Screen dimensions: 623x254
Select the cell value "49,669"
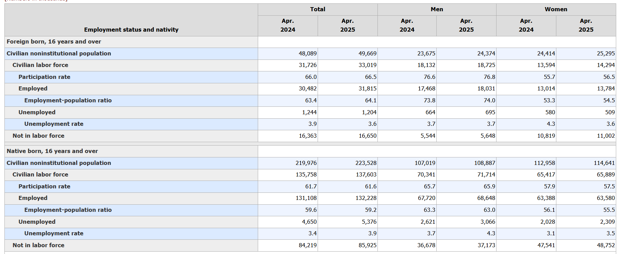click(368, 53)
